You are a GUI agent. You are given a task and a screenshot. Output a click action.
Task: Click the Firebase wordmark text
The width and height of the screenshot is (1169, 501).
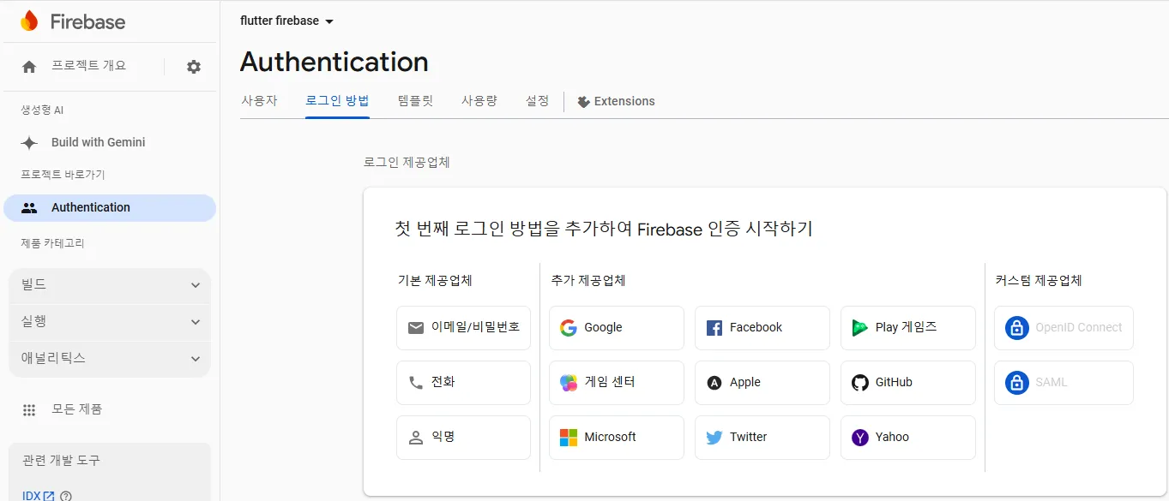87,22
